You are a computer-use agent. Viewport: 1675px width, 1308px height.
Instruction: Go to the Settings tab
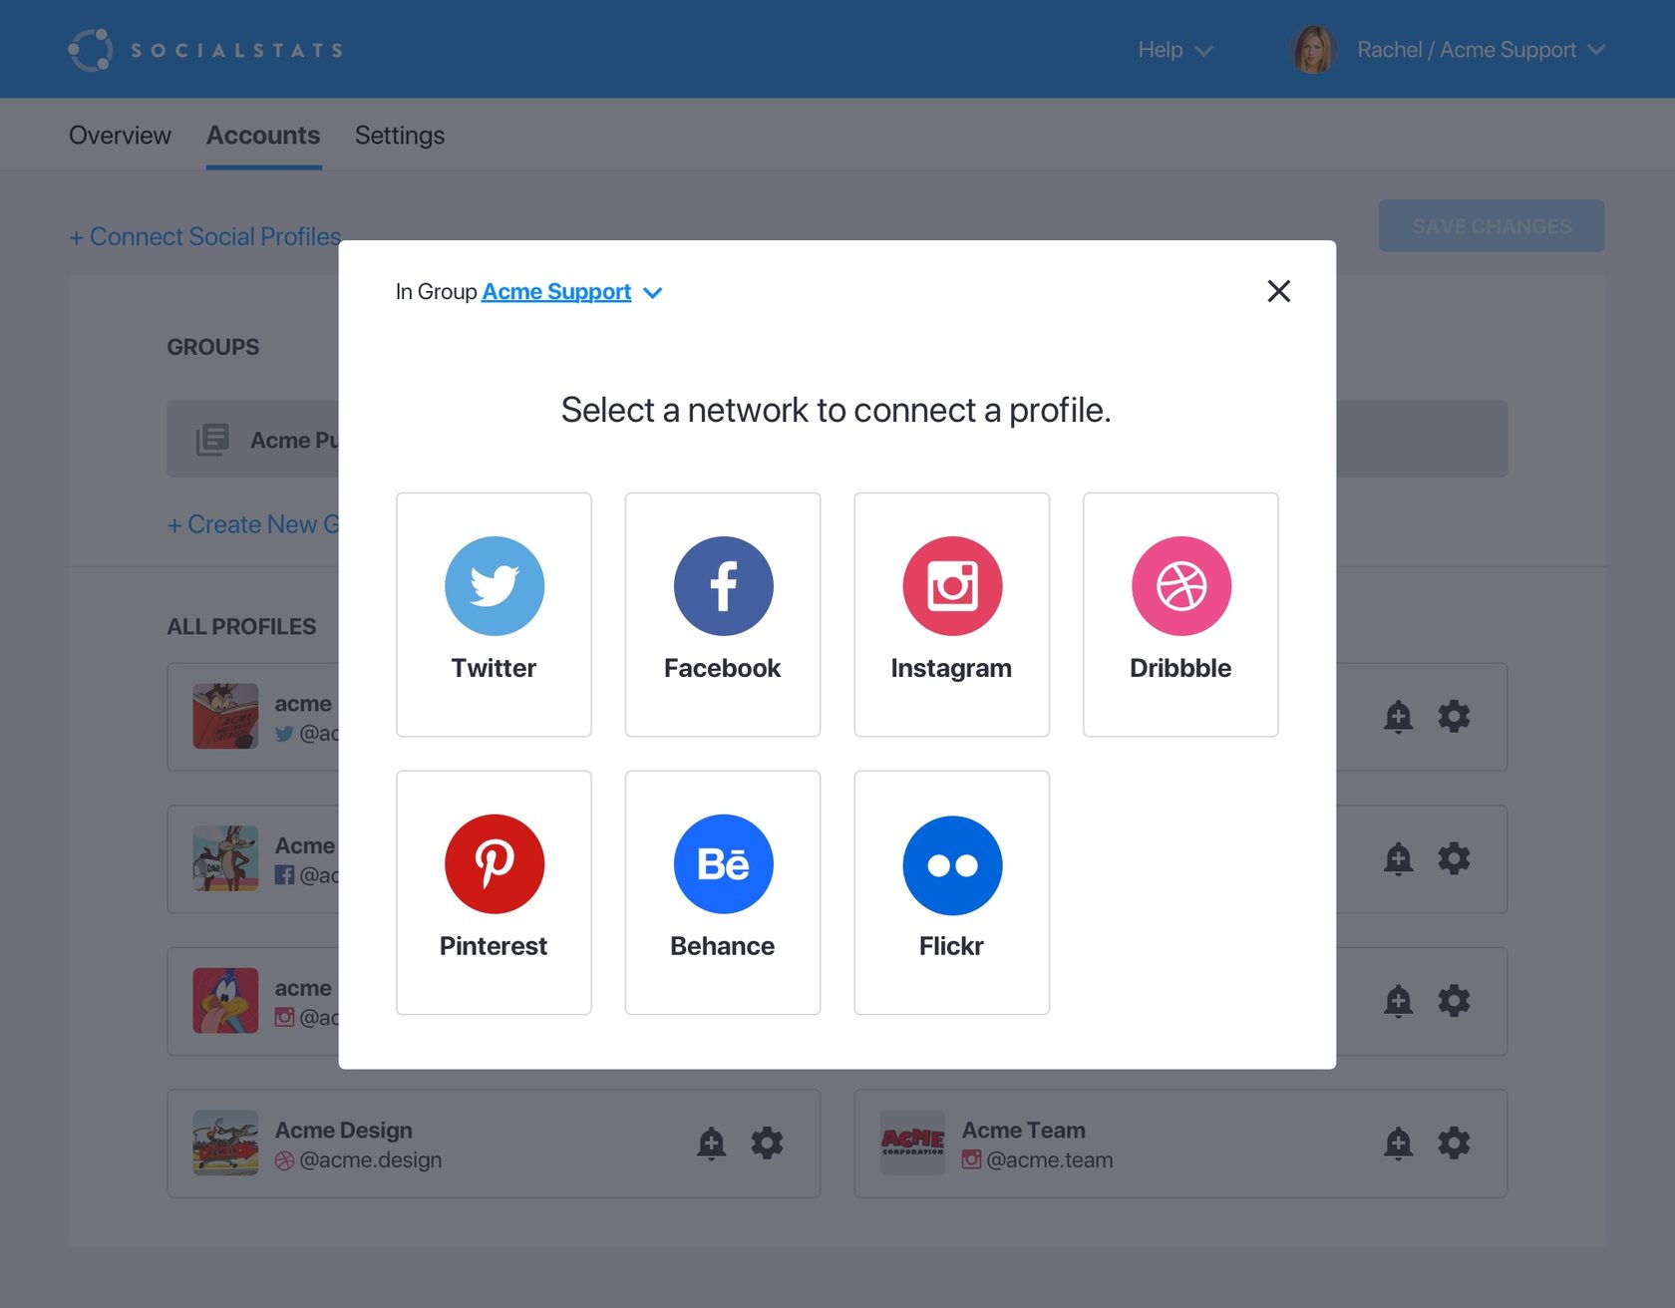[399, 136]
